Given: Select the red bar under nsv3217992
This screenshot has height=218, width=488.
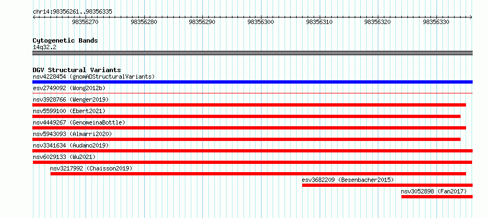Looking at the screenshot, I should (258, 174).
